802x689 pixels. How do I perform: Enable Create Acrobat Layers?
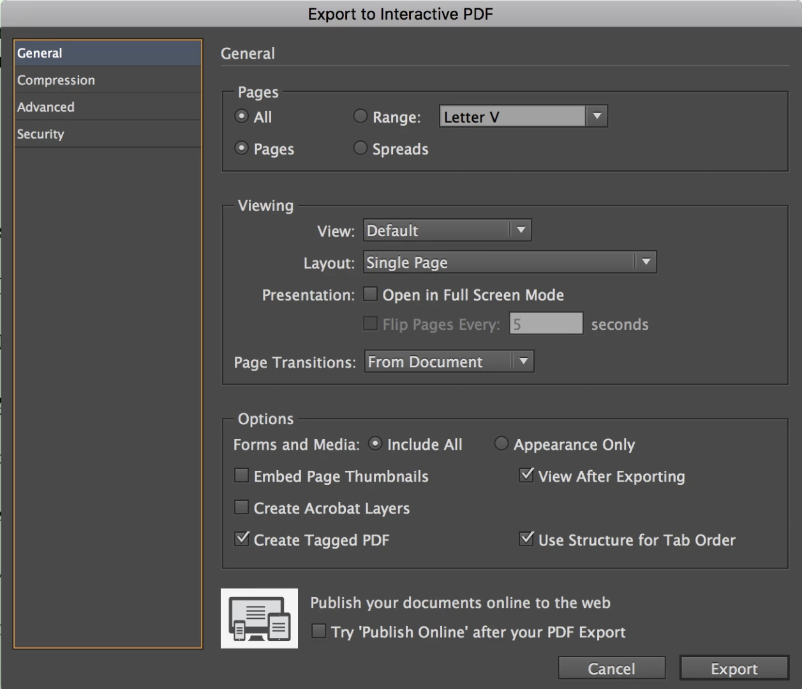[241, 507]
